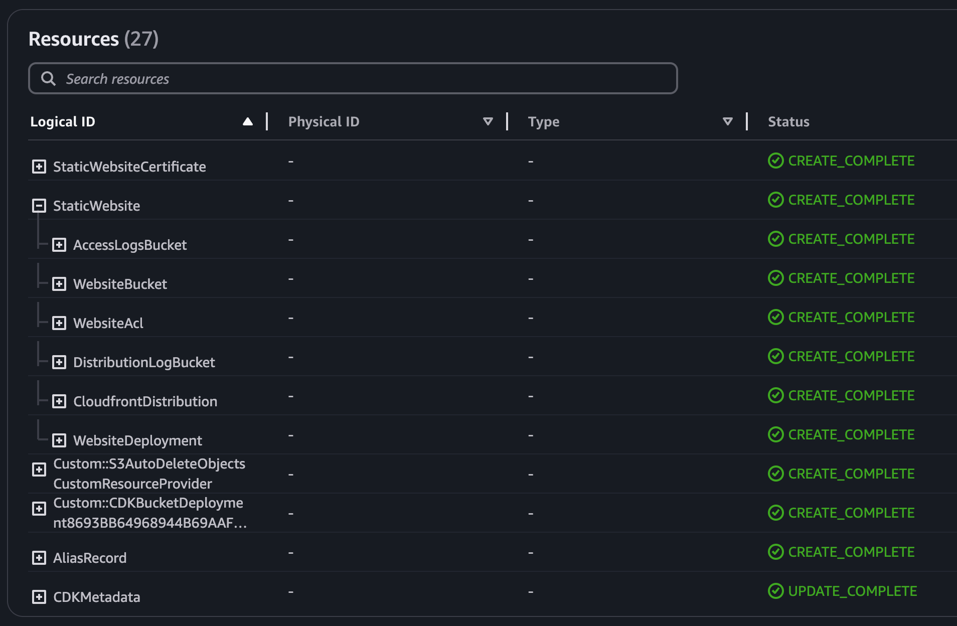Expand the Custom::CDKBucketDeployment node
The height and width of the screenshot is (626, 957).
click(39, 509)
